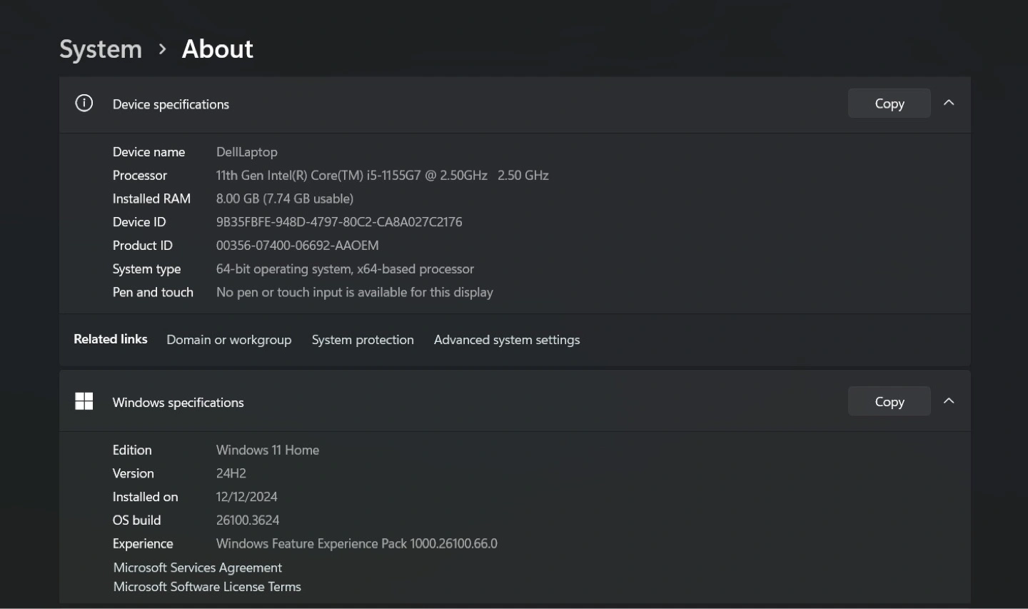Click the DellLaptop device name value
Image resolution: width=1028 pixels, height=609 pixels.
247,152
